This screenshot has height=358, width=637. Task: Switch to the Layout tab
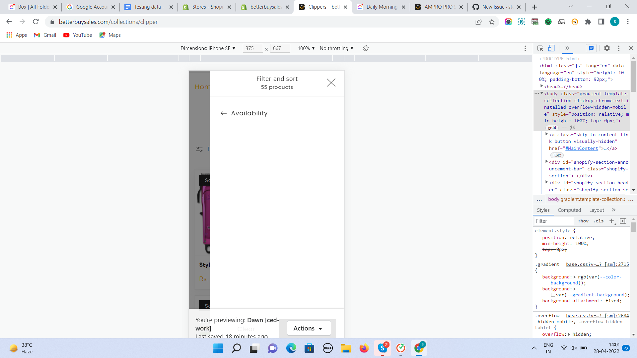pos(596,210)
